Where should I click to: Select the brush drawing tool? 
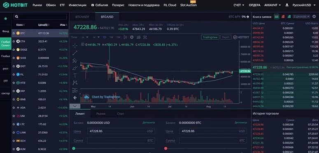coord(75,68)
